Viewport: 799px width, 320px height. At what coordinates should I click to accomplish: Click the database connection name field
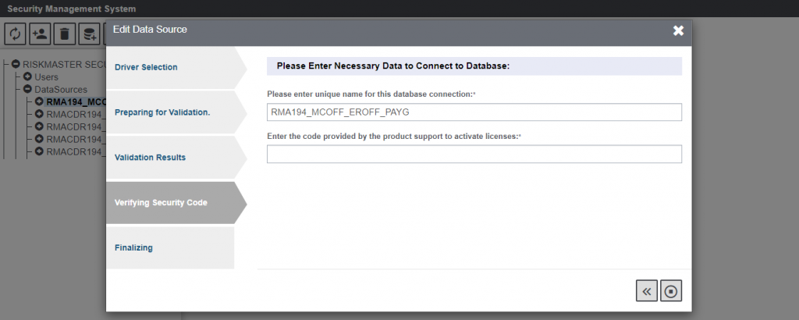[474, 112]
